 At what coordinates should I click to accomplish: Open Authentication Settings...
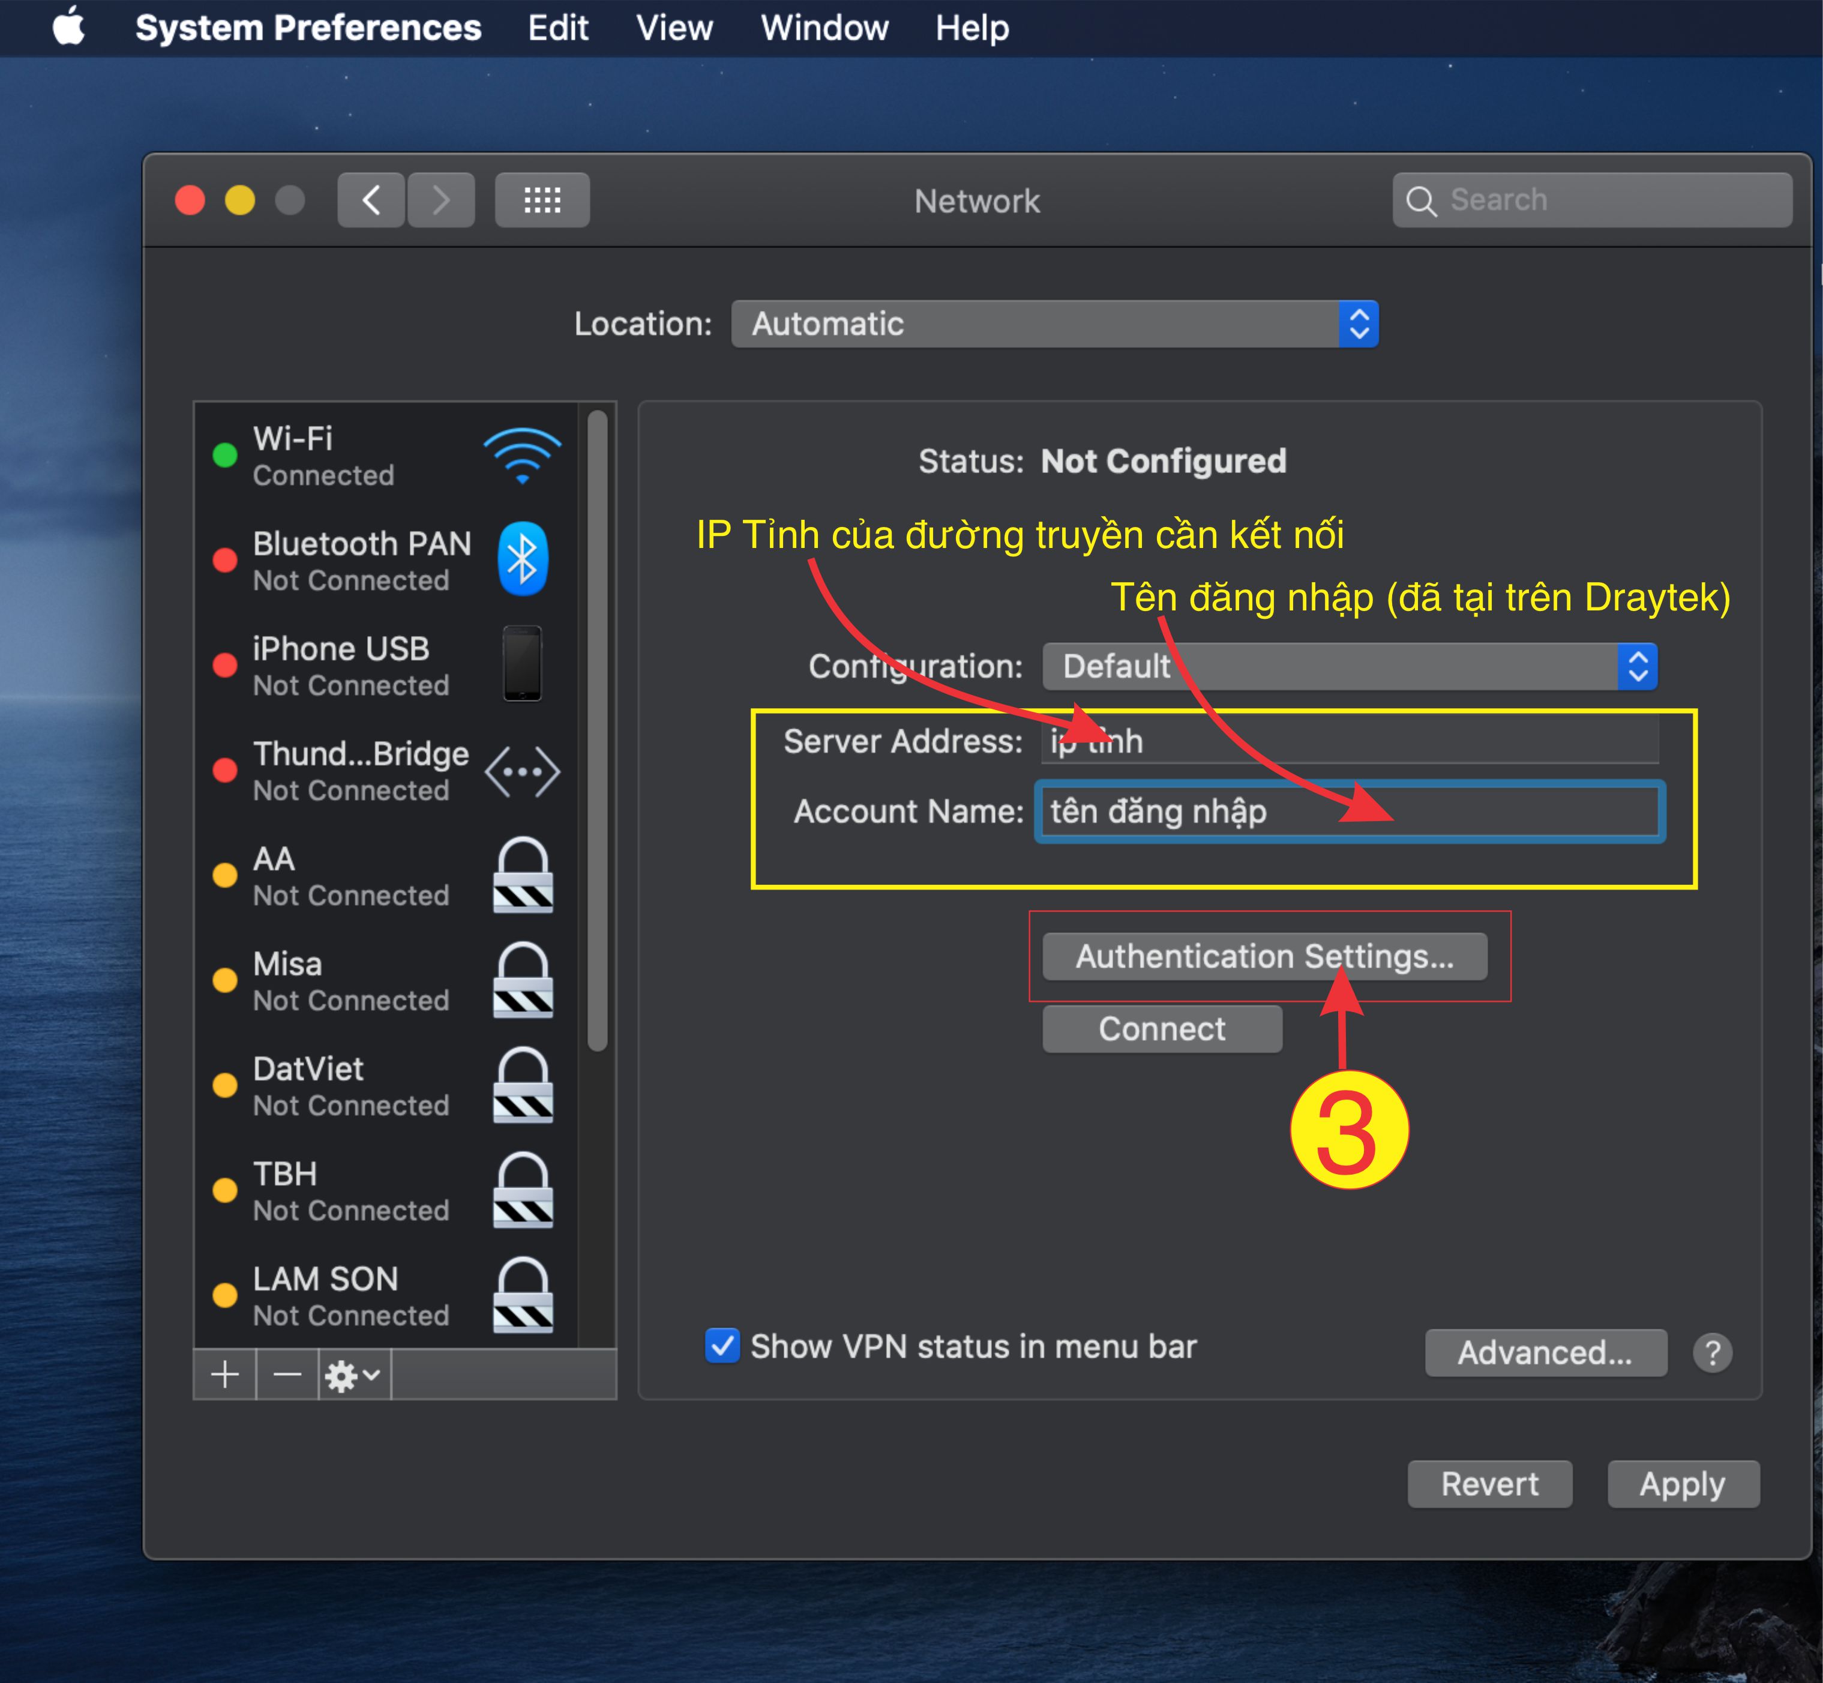pyautogui.click(x=1265, y=956)
